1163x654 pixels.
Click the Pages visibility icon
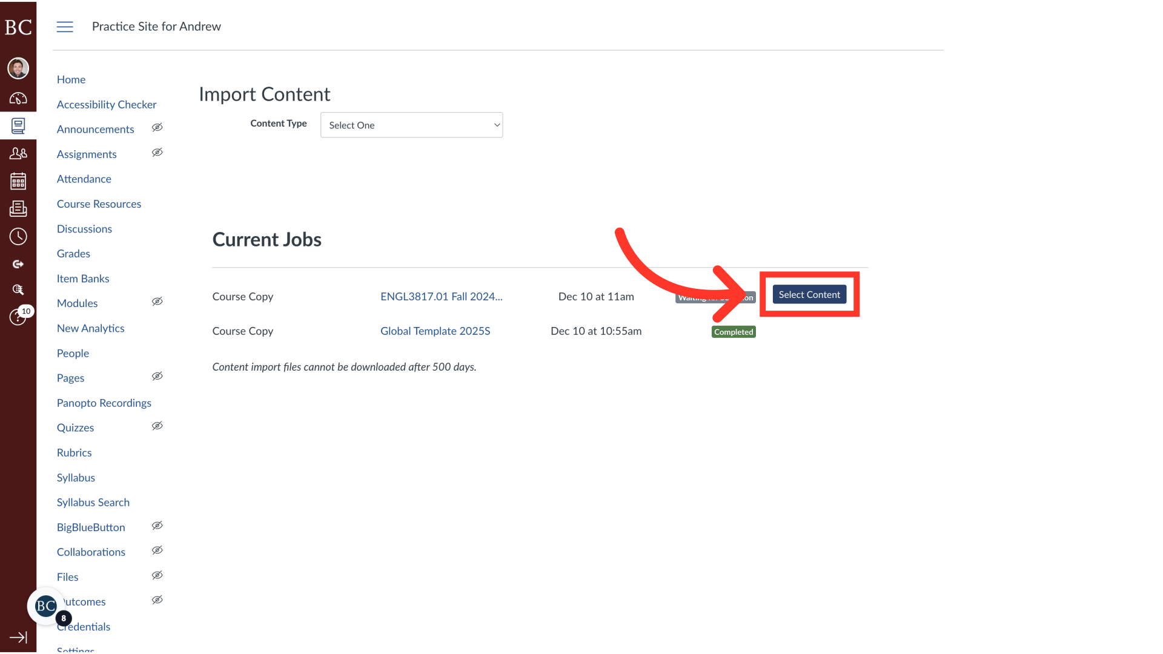coord(157,376)
